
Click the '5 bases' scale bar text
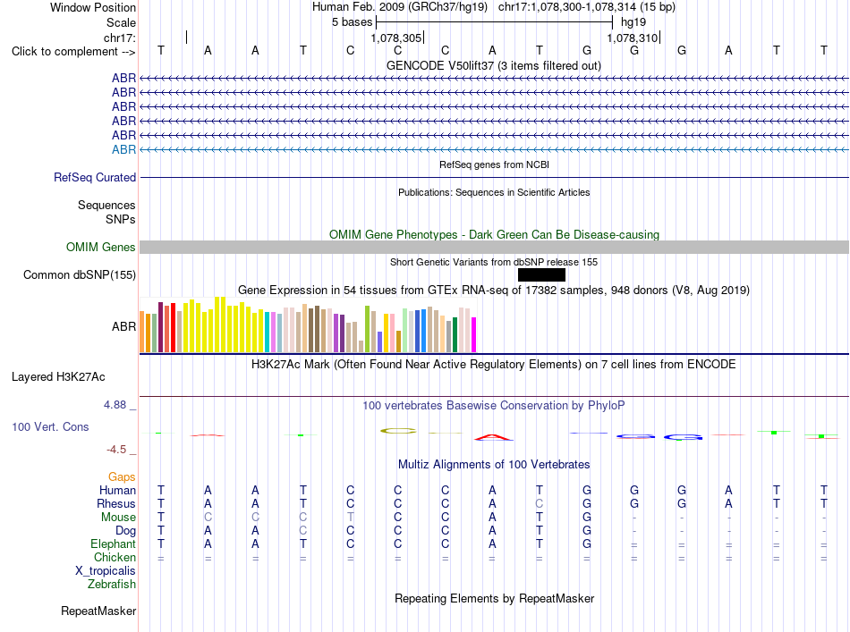[x=353, y=22]
